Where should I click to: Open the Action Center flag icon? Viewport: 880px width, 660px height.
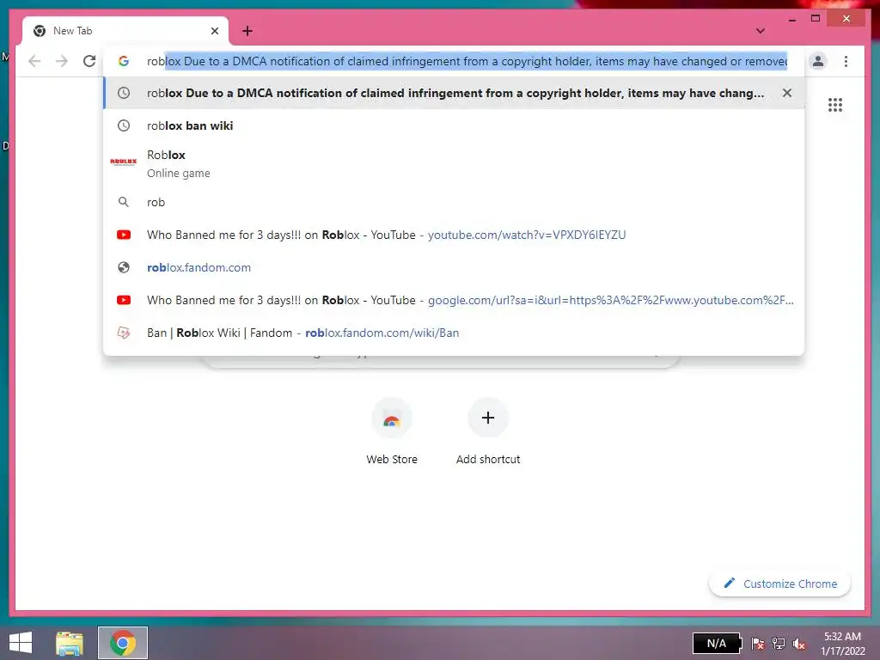757,644
